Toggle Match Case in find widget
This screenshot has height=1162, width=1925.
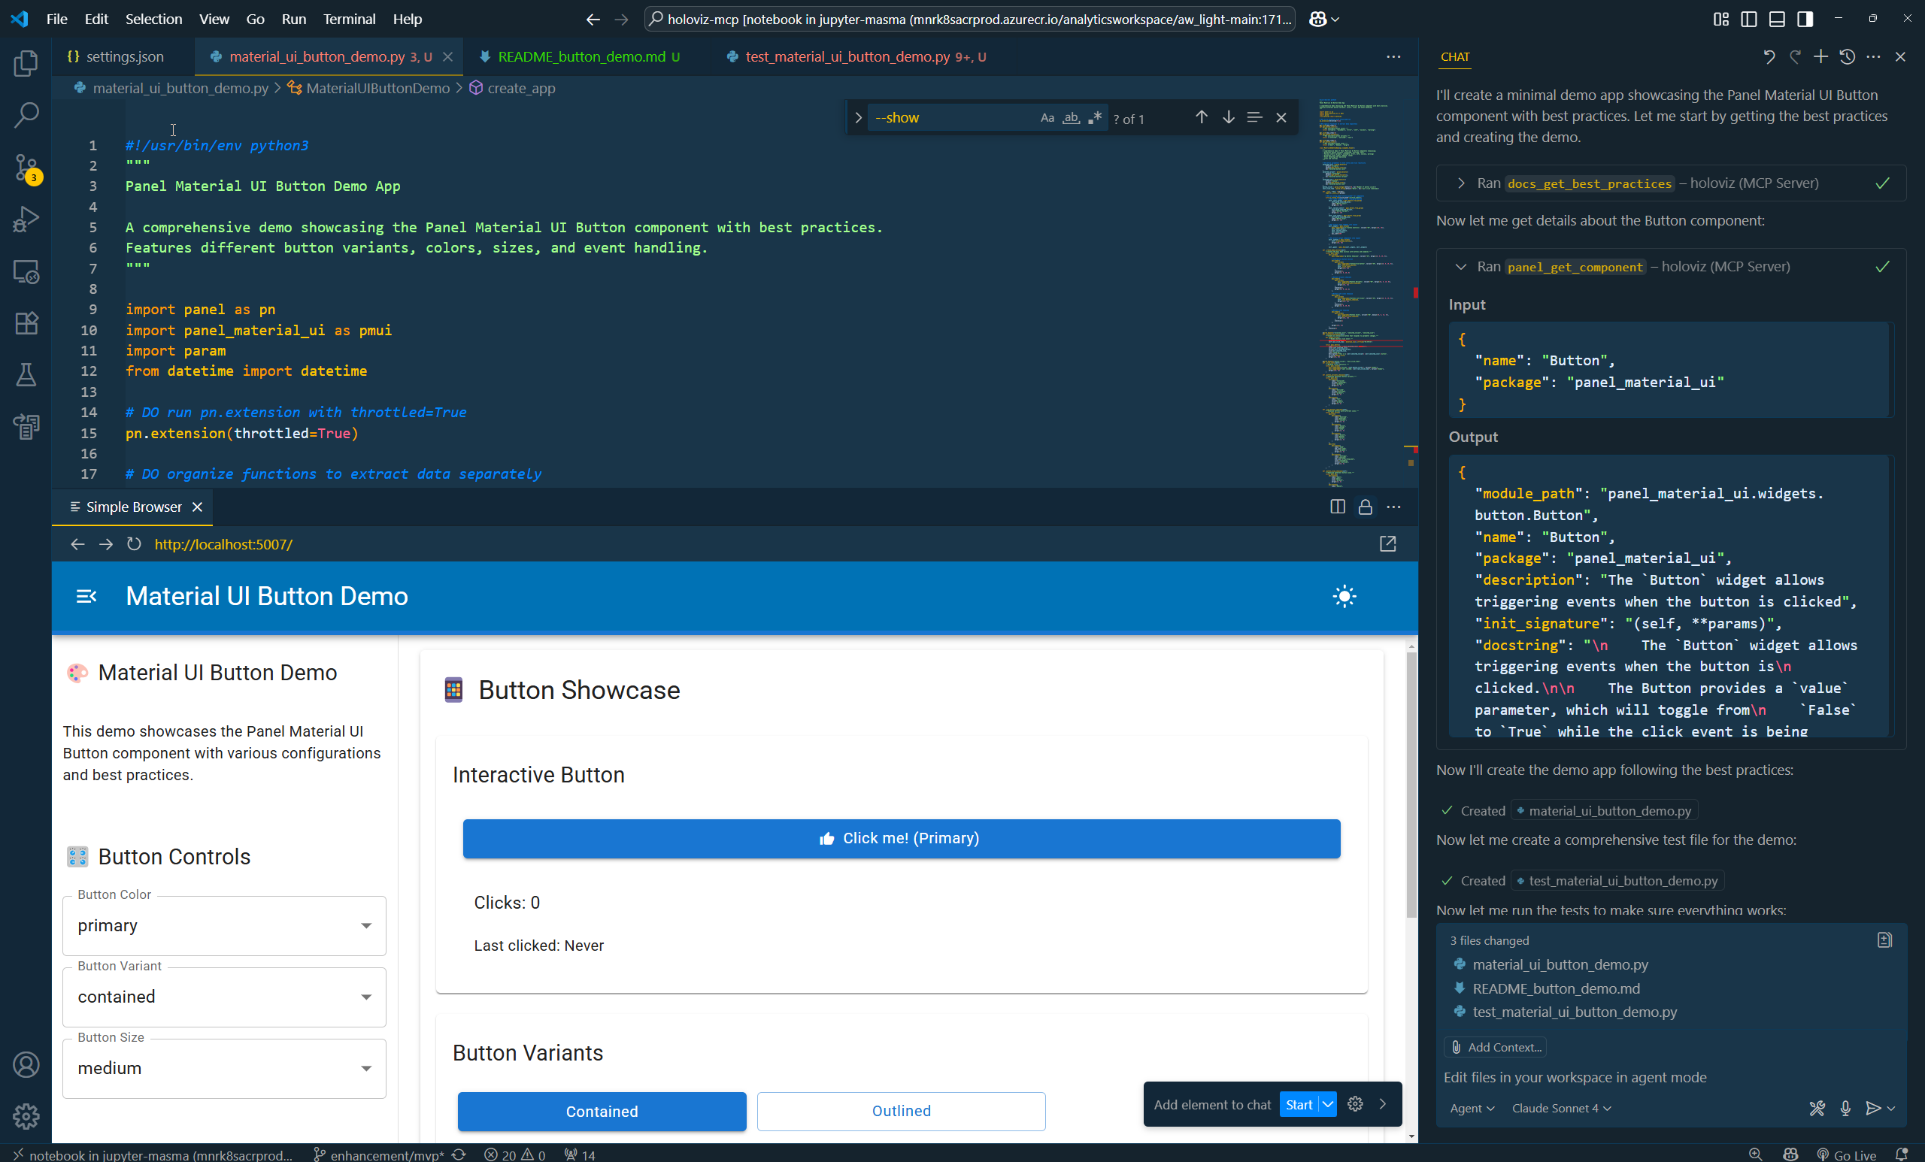pos(1047,118)
